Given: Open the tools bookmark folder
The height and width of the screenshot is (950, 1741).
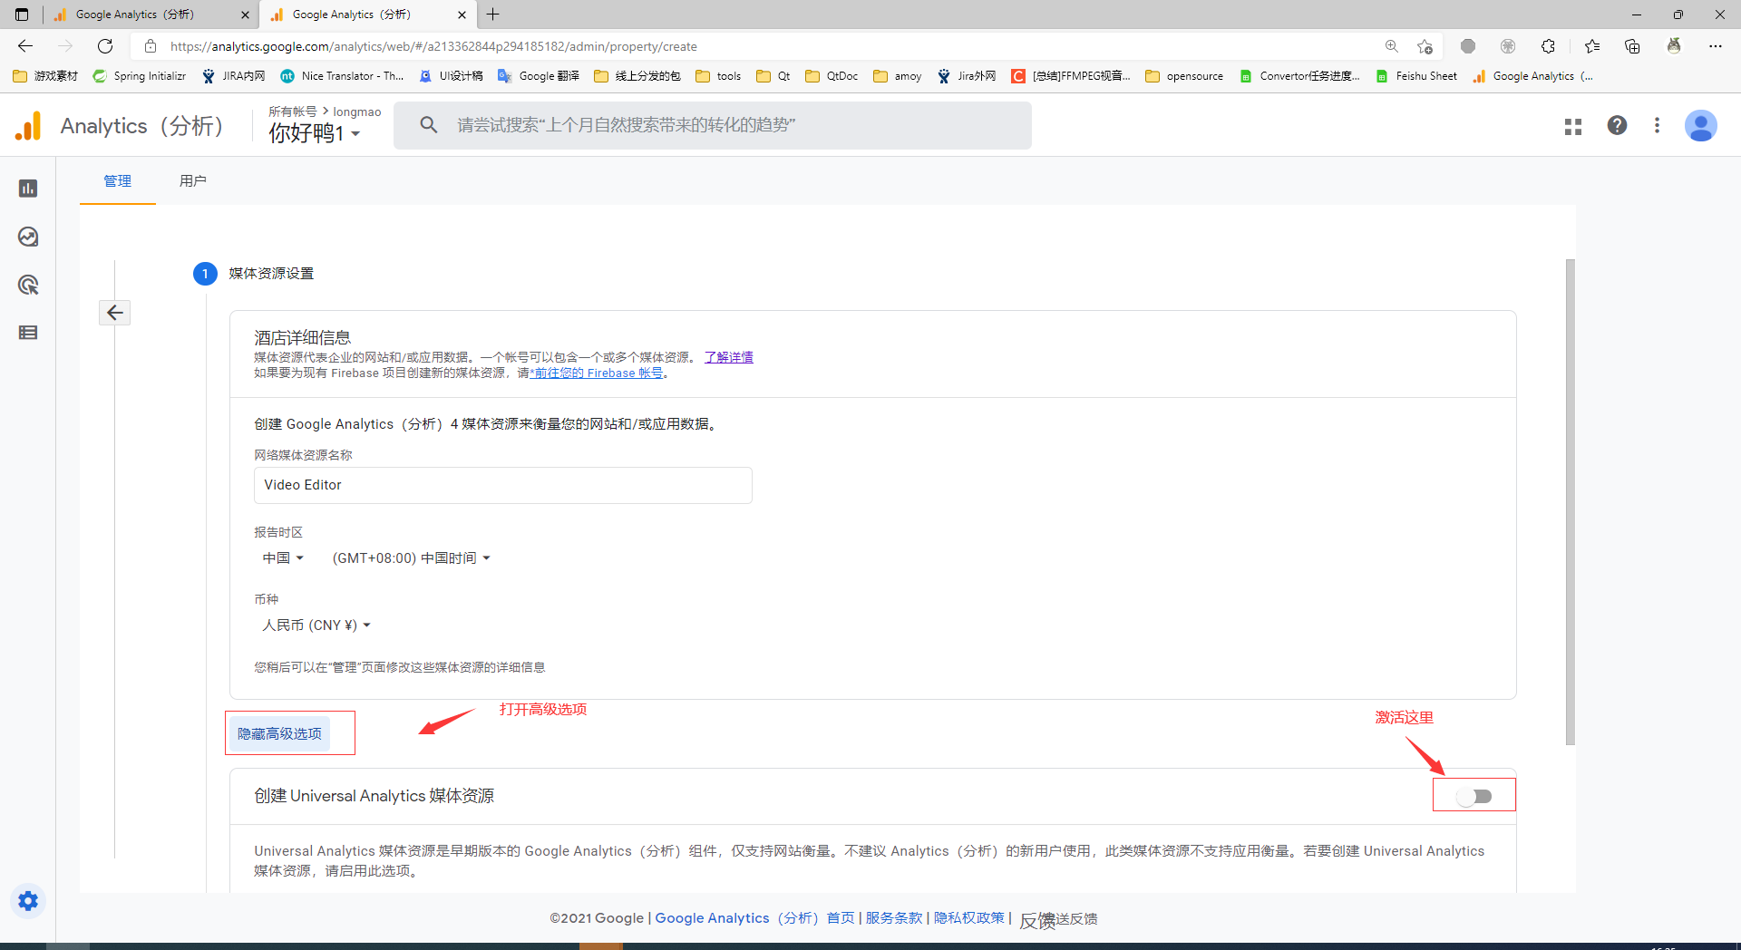Looking at the screenshot, I should coord(718,76).
